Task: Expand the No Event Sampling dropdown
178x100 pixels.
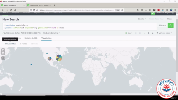Action: tap(51, 33)
